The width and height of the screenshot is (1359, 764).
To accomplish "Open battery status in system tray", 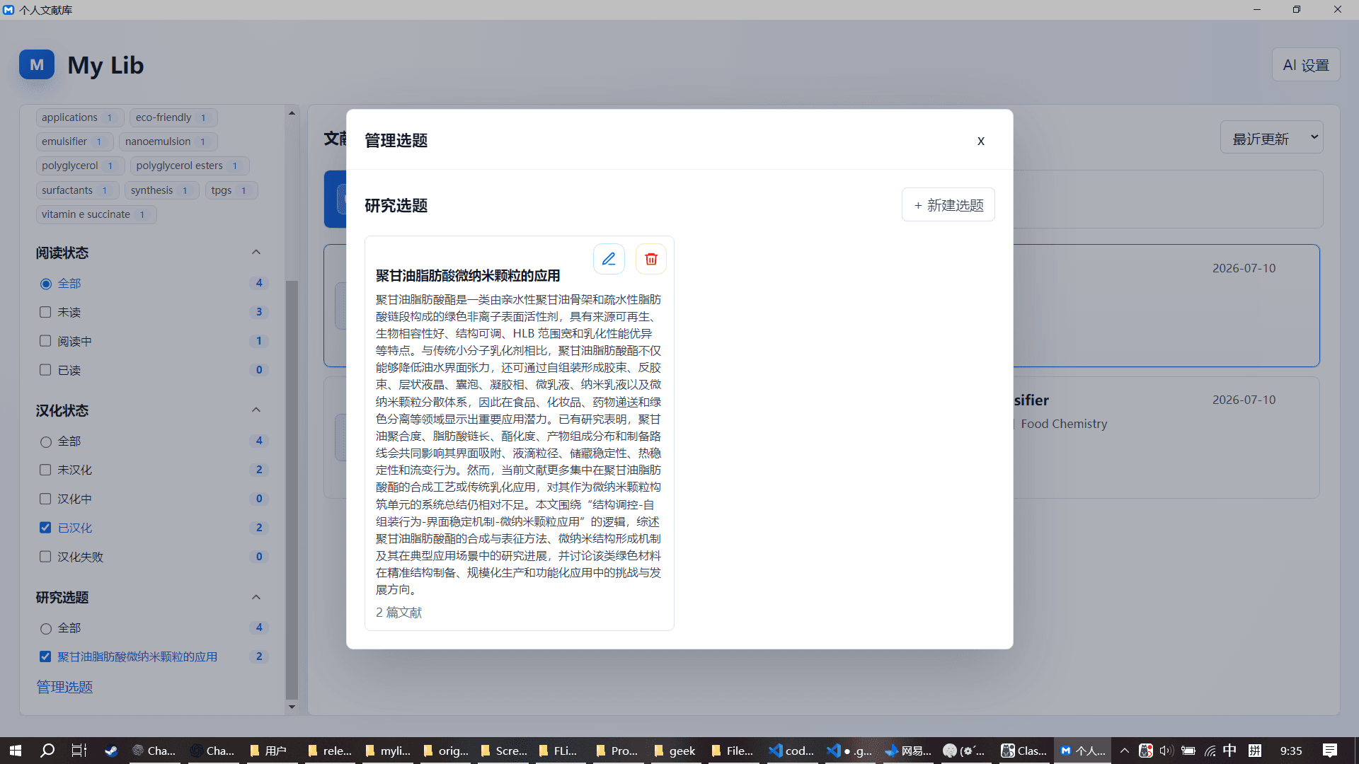I will 1188,751.
